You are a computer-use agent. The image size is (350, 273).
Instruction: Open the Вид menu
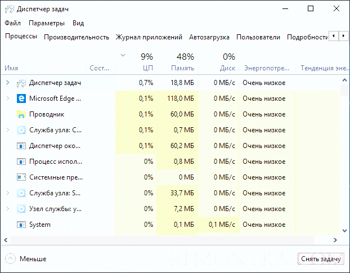click(x=78, y=23)
